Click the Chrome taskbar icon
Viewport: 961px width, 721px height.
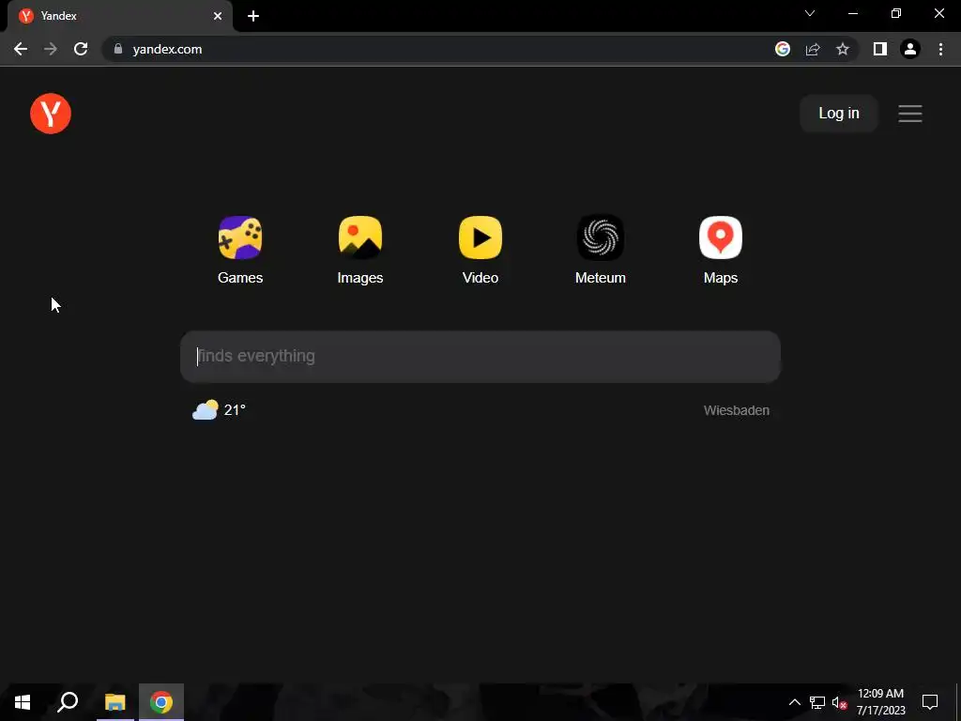click(161, 702)
